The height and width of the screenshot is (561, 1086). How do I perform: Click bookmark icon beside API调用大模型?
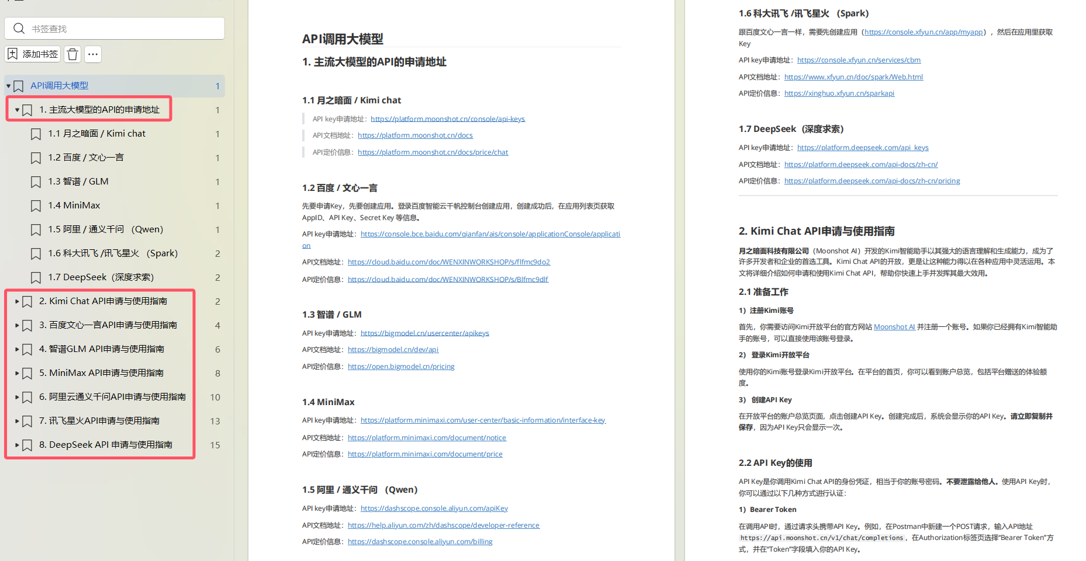coord(19,86)
